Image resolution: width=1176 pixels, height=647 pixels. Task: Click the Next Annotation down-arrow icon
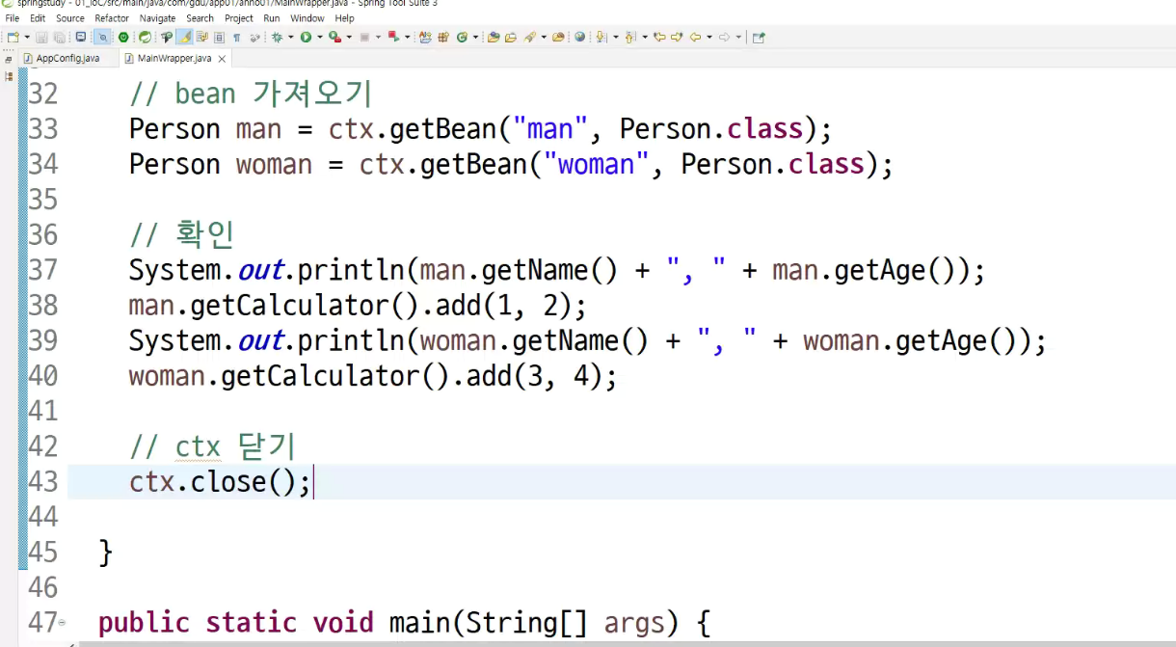[601, 38]
